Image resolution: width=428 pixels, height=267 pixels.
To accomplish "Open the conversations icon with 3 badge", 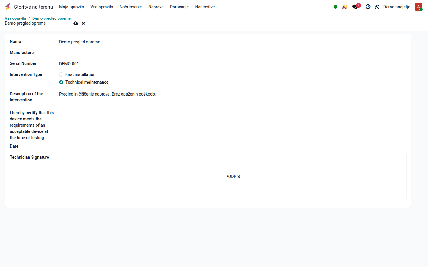I will [x=355, y=7].
